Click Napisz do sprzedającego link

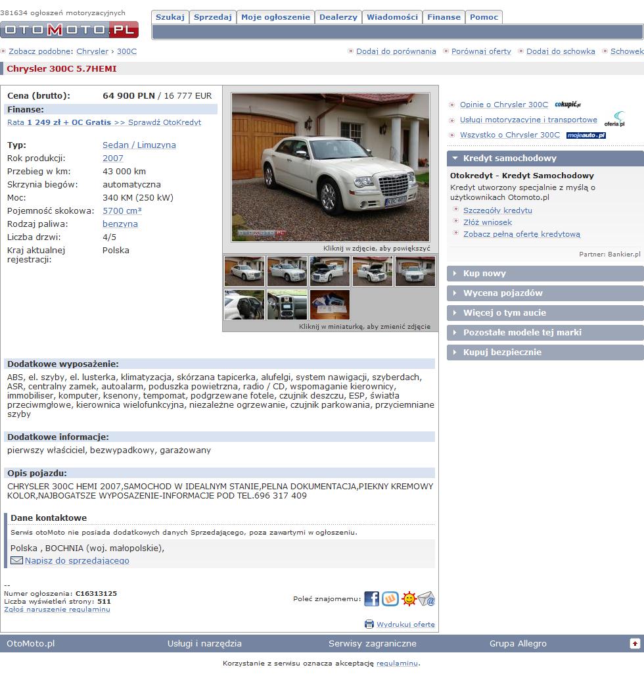tap(77, 561)
